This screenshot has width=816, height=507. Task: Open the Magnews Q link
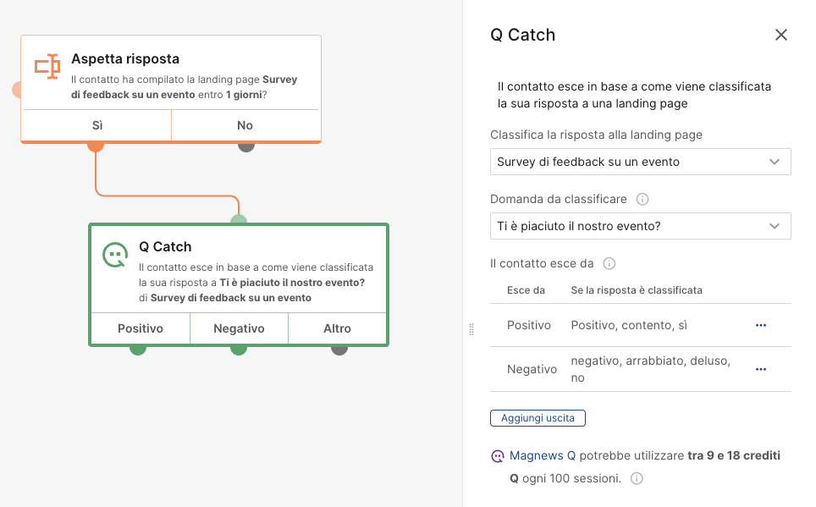(543, 455)
